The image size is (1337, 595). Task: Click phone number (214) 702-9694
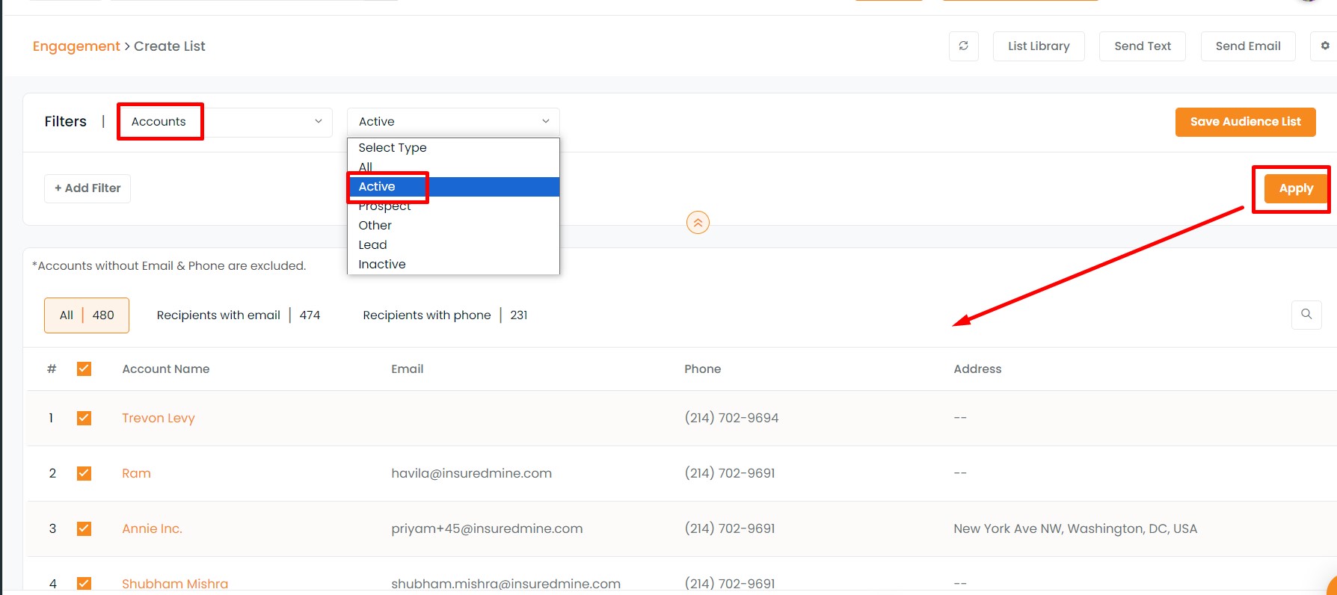pyautogui.click(x=731, y=418)
